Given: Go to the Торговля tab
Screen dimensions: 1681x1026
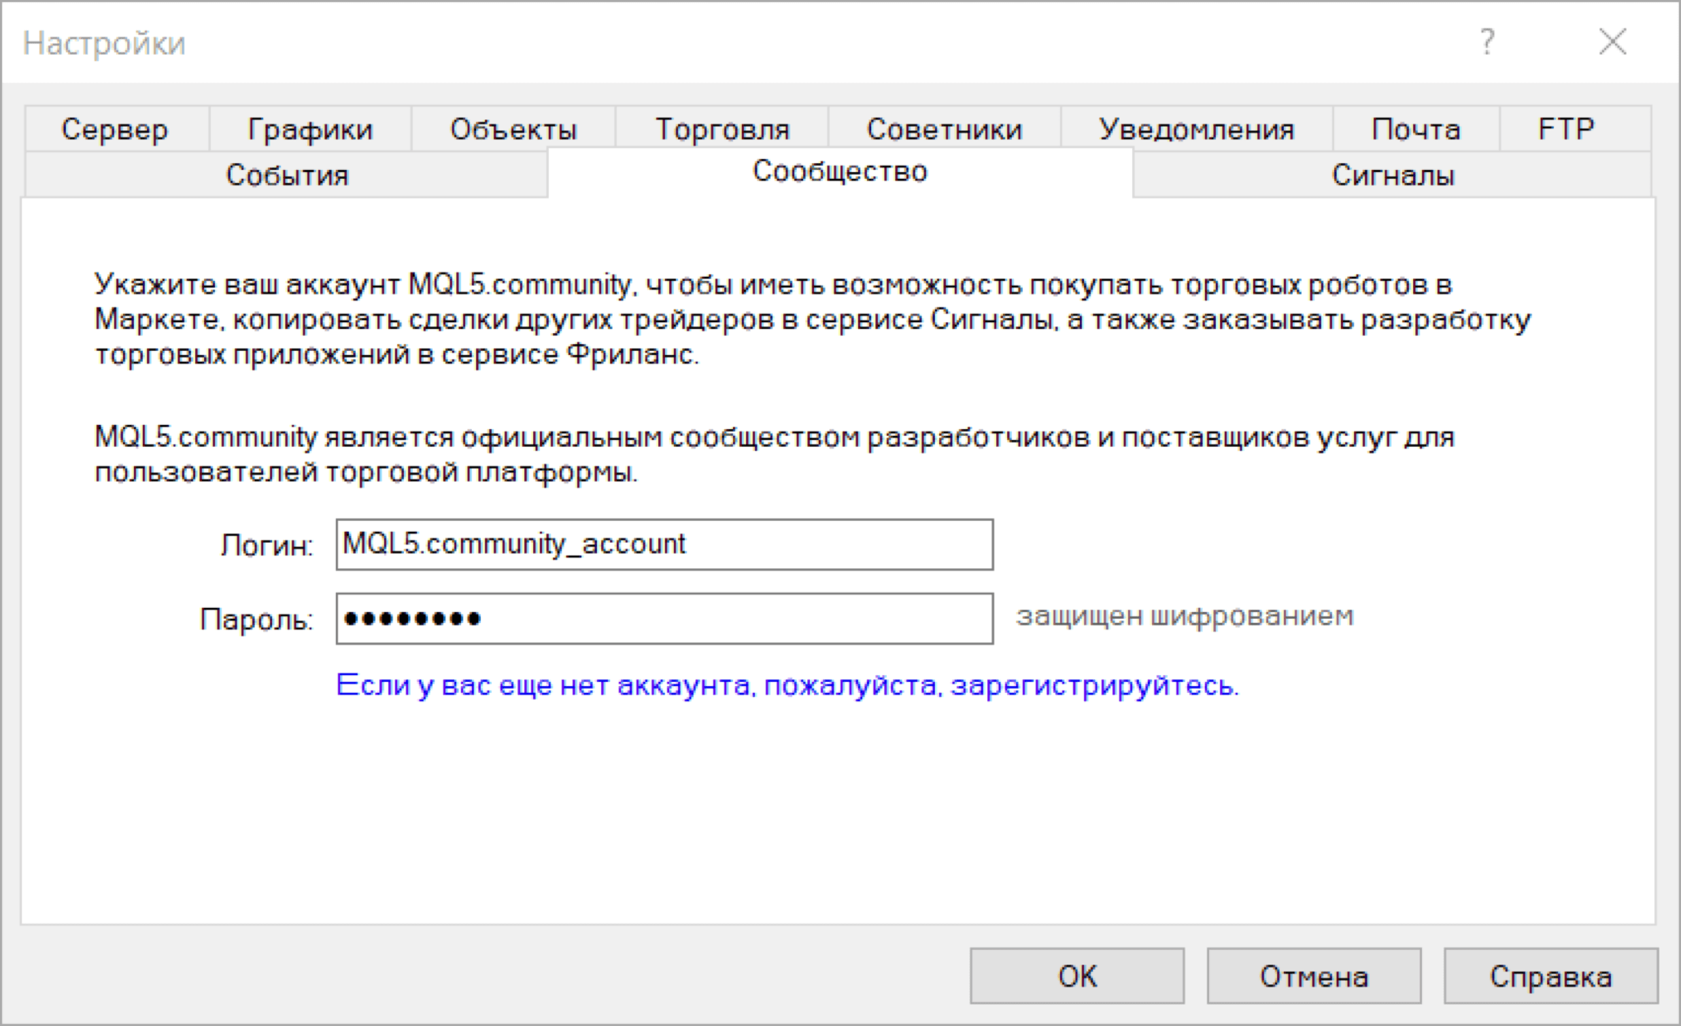Looking at the screenshot, I should [721, 129].
